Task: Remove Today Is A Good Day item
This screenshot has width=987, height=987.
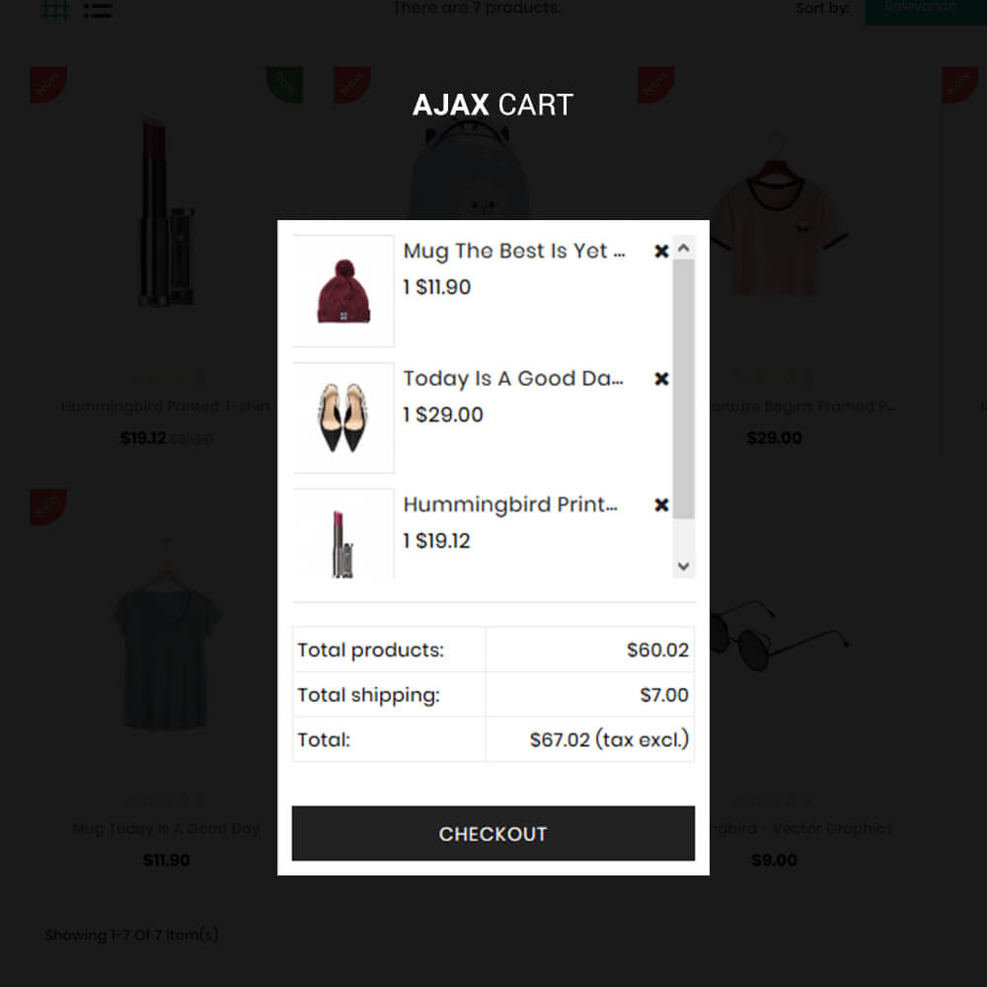Action: point(661,378)
